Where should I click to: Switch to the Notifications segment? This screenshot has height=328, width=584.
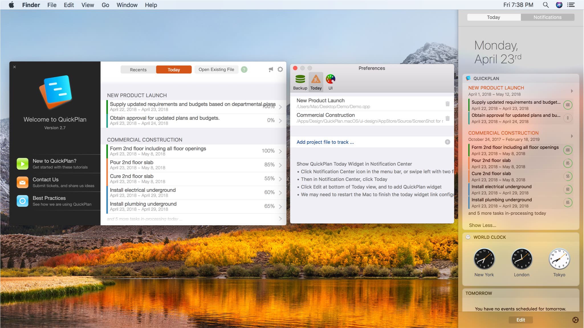547,17
